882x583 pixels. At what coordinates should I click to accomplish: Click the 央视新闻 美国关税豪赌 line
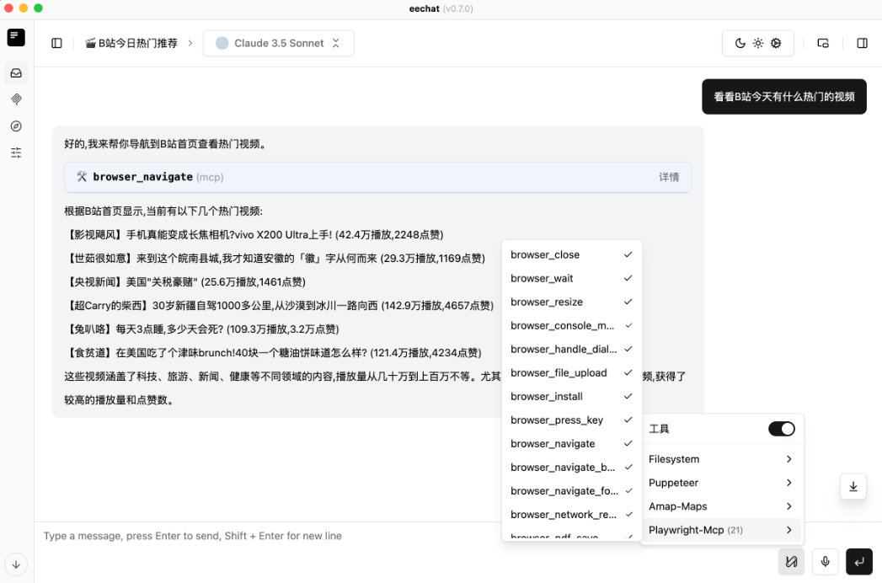coord(185,282)
